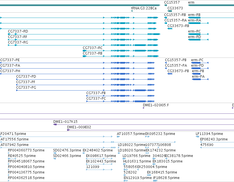The image size is (234, 182).
Task: Click EST EN12919.5prime
Action: (x=137, y=178)
